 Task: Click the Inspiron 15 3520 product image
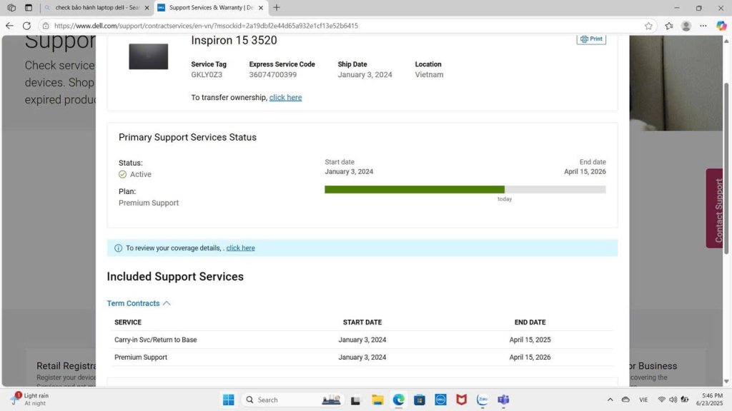point(149,56)
